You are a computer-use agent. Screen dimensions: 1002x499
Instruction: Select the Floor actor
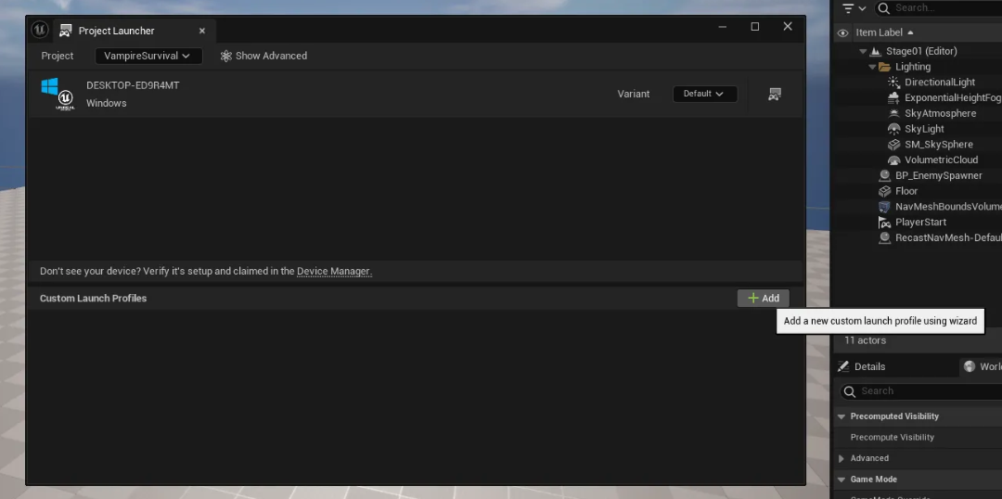906,191
